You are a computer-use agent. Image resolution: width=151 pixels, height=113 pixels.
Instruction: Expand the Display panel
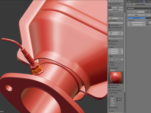(109, 62)
